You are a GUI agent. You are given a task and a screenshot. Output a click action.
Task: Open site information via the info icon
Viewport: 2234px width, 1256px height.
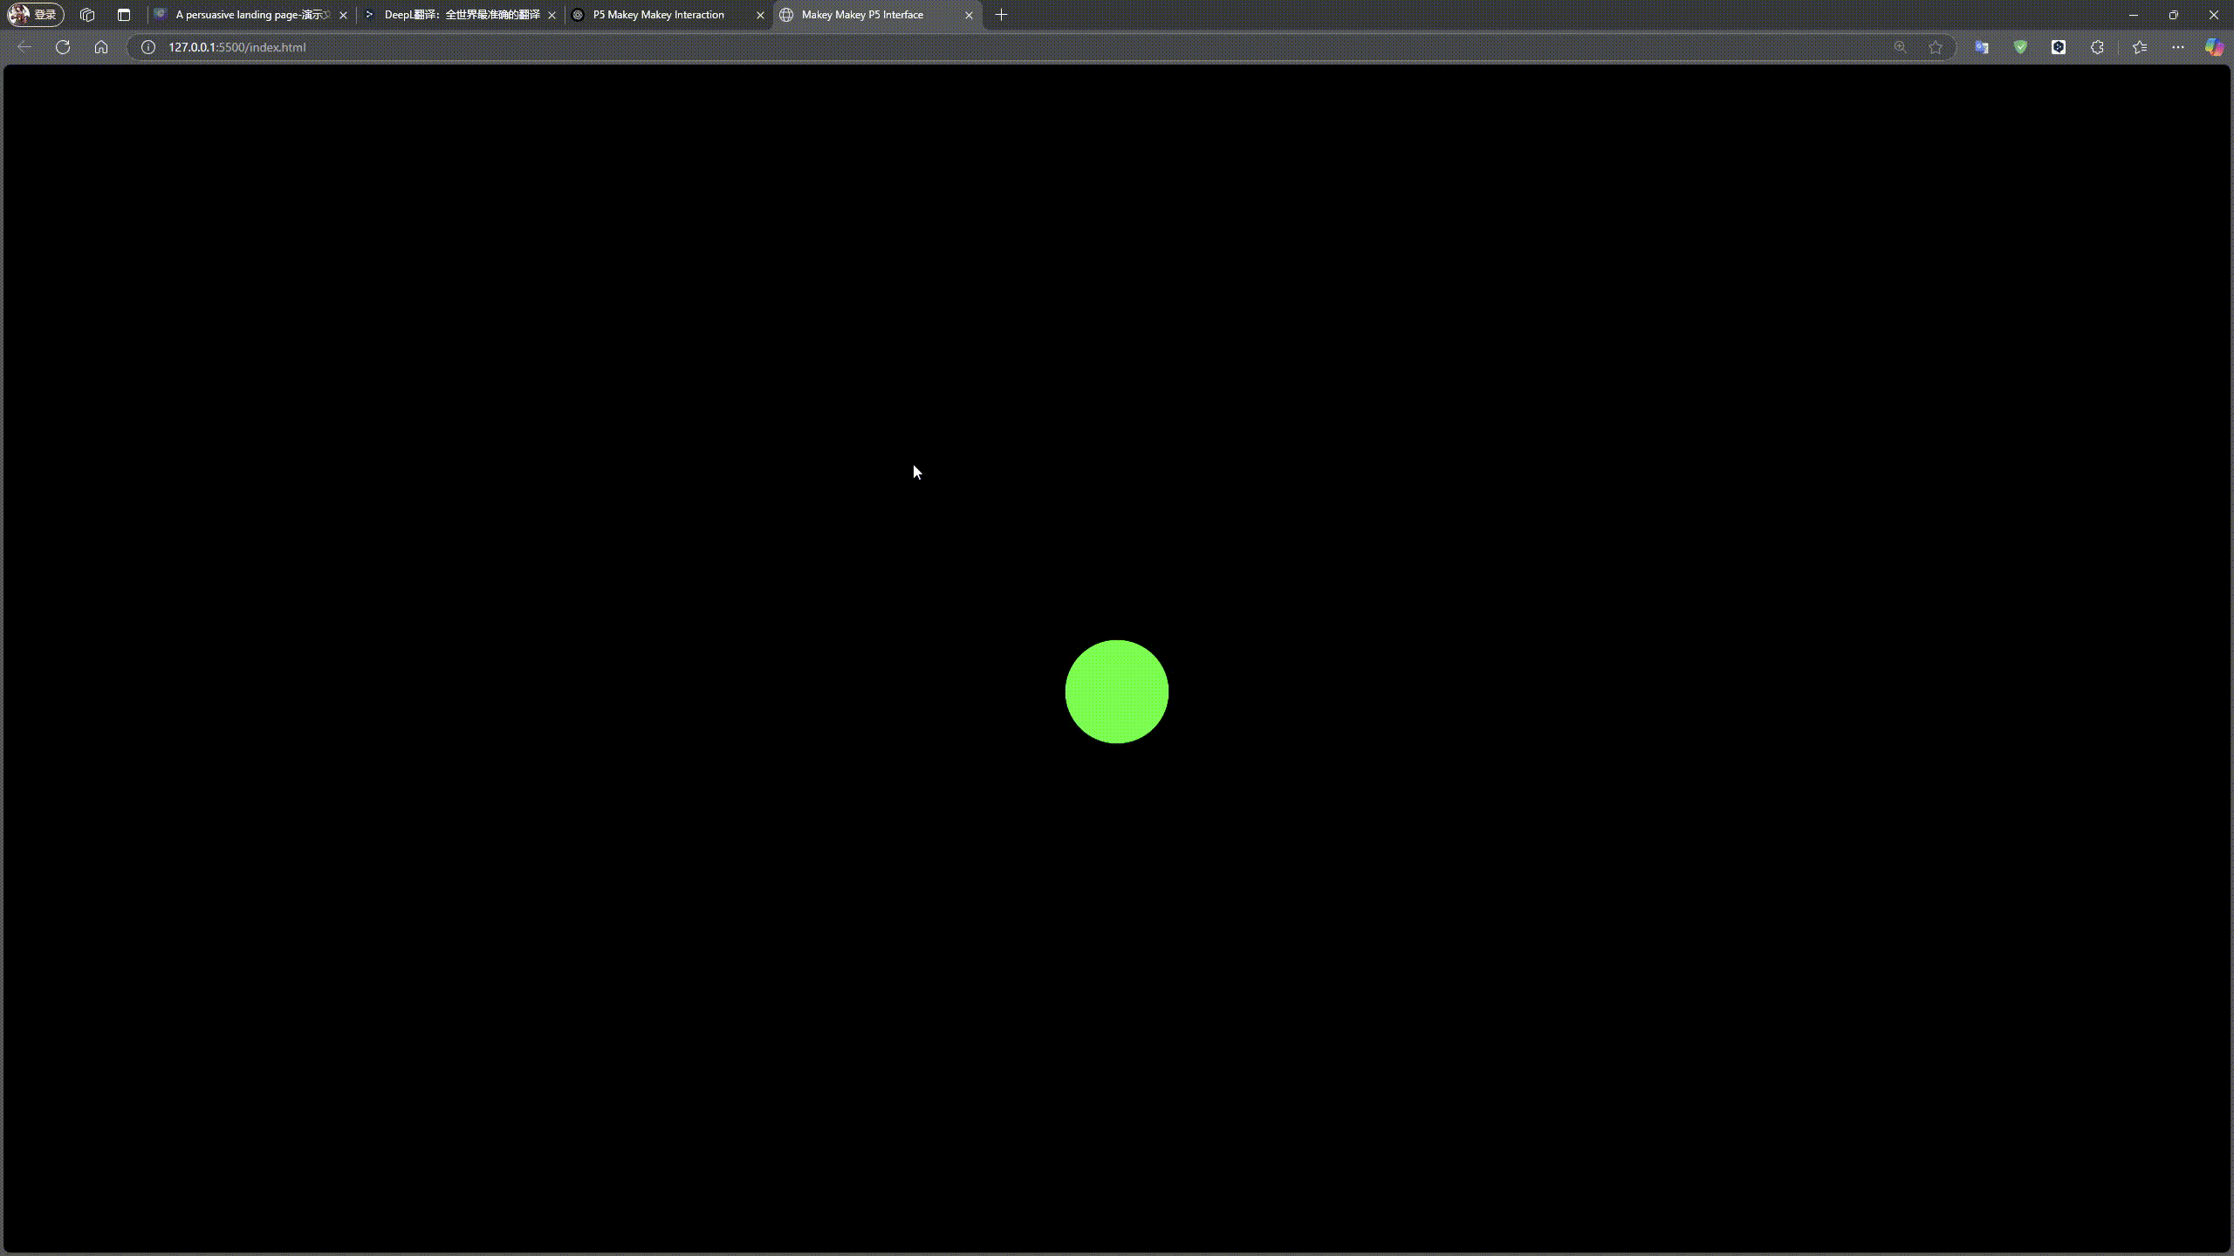pyautogui.click(x=147, y=47)
